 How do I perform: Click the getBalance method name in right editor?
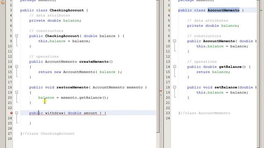[x=230, y=67]
